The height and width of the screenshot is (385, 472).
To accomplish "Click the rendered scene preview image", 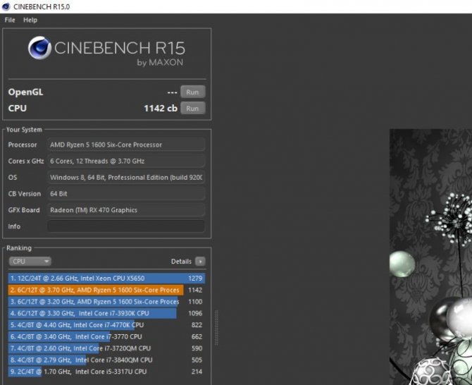I will point(430,257).
